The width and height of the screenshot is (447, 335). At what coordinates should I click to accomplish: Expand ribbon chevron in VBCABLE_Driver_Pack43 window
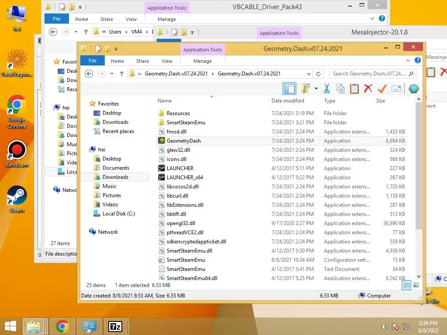pos(372,18)
